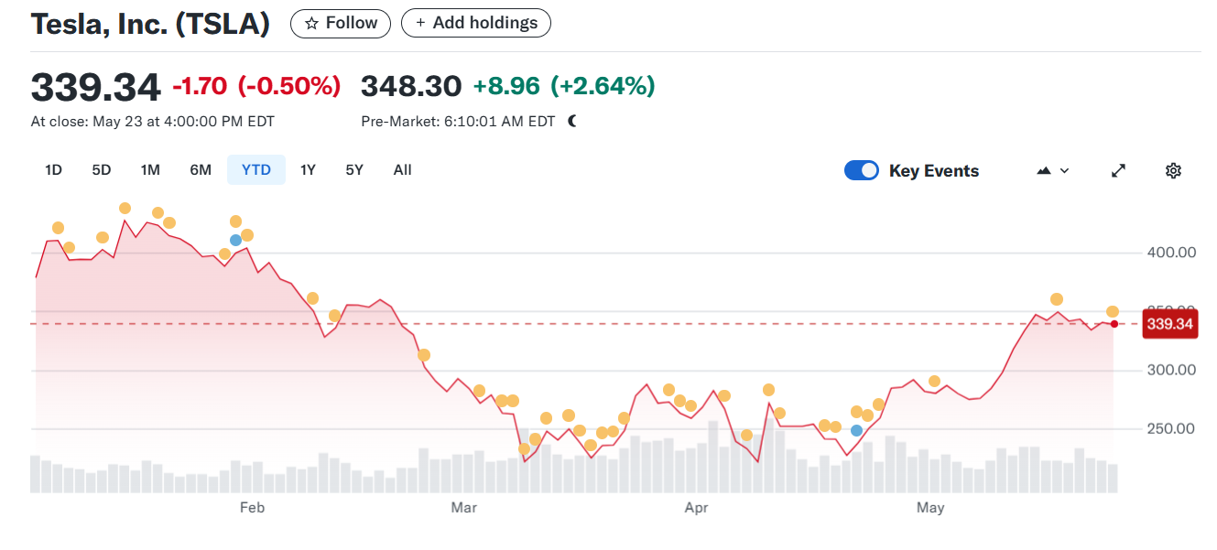Show the 1M chart range

pyautogui.click(x=150, y=169)
